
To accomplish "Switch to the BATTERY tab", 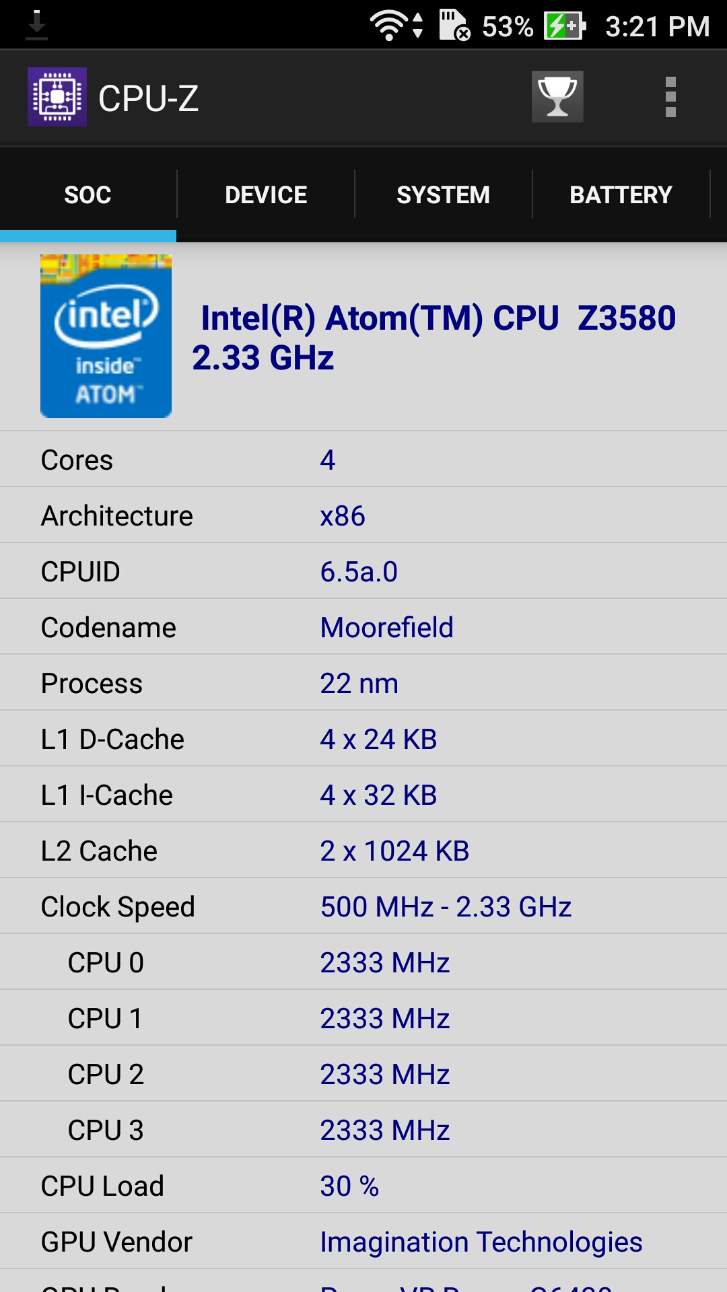I will pos(621,194).
